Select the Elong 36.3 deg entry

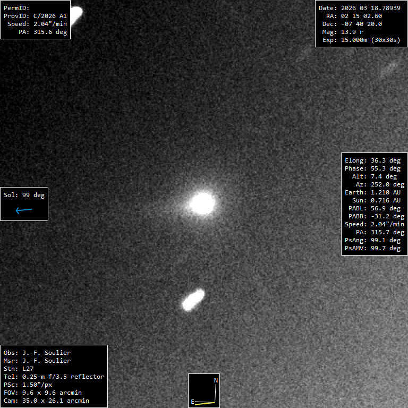(372, 160)
